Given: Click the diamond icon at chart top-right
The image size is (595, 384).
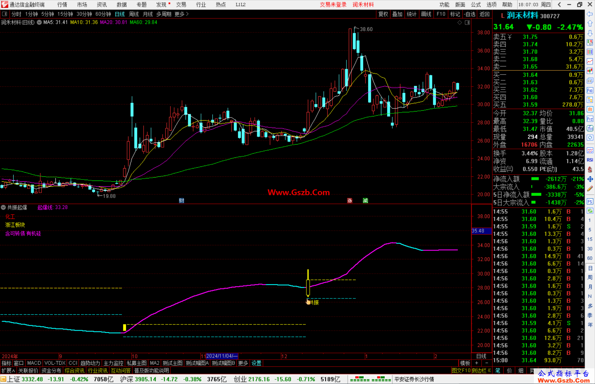Looking at the screenshot, I should click(459, 23).
